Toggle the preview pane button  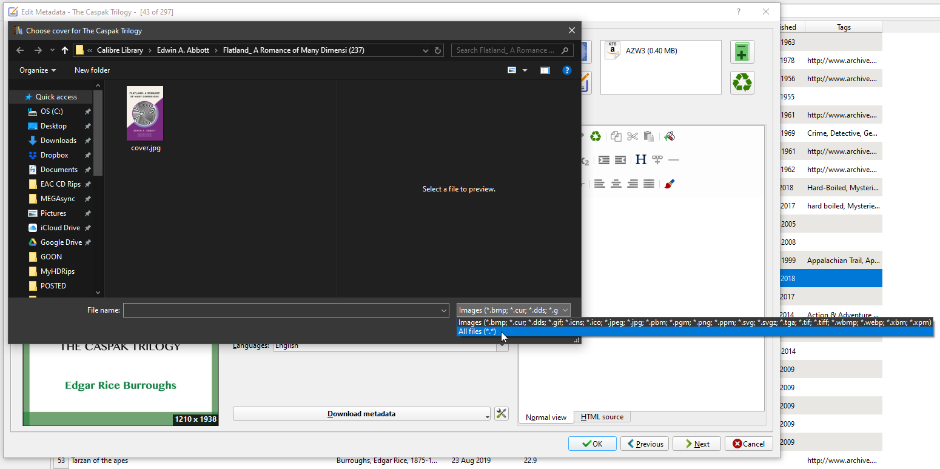pos(545,70)
